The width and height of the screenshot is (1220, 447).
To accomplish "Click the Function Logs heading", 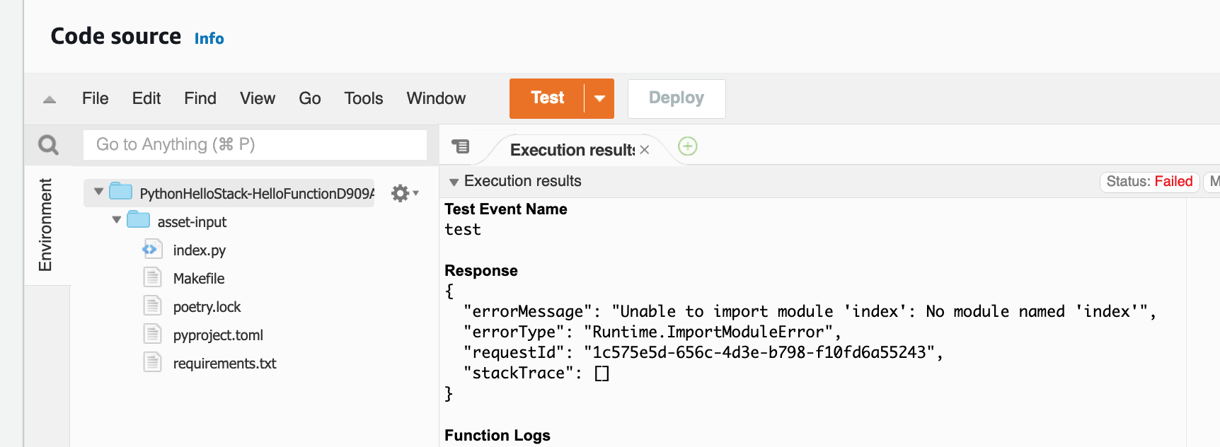I will click(x=497, y=436).
